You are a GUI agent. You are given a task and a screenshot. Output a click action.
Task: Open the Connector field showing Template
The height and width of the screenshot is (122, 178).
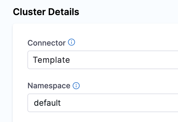(102, 60)
